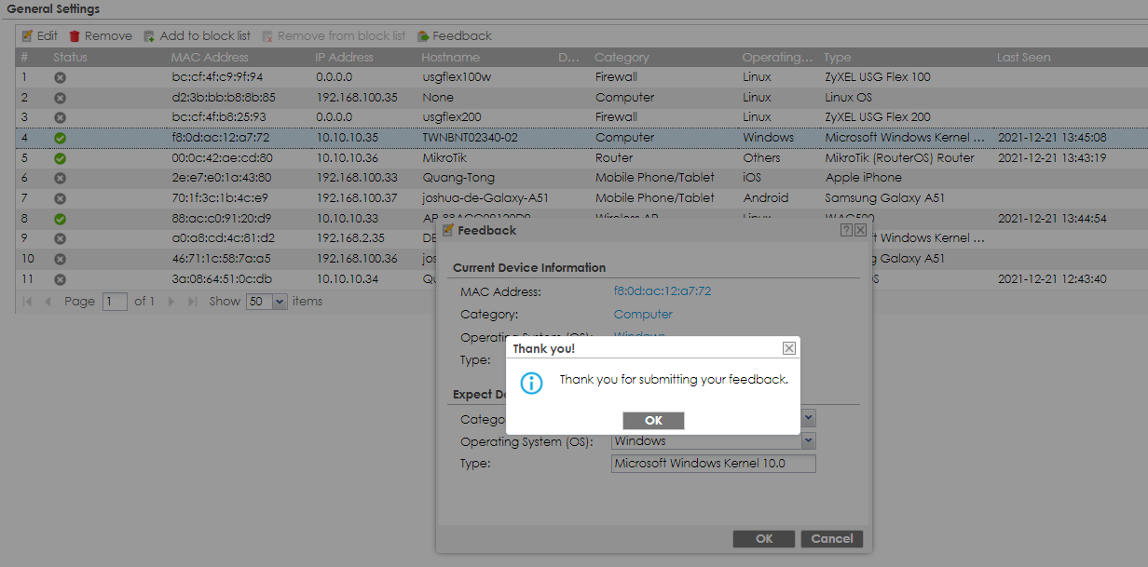This screenshot has height=567, width=1148.
Task: Select last seen 2021-12-21 12:43:40
Action: 1052,279
